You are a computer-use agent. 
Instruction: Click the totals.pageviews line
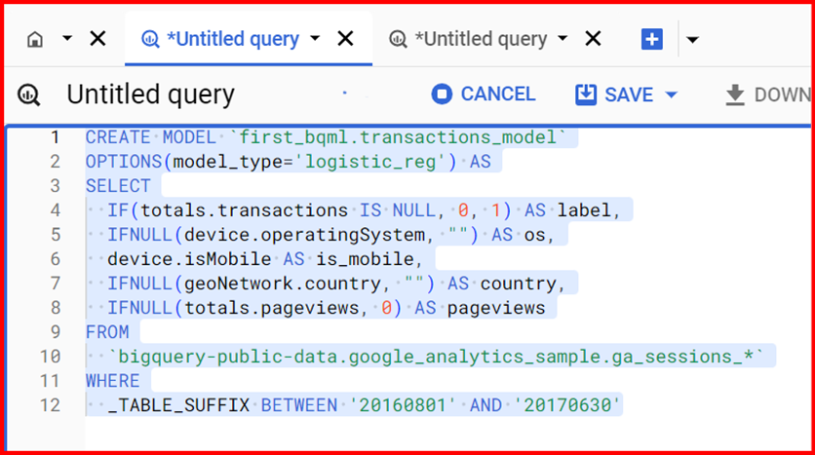(327, 308)
